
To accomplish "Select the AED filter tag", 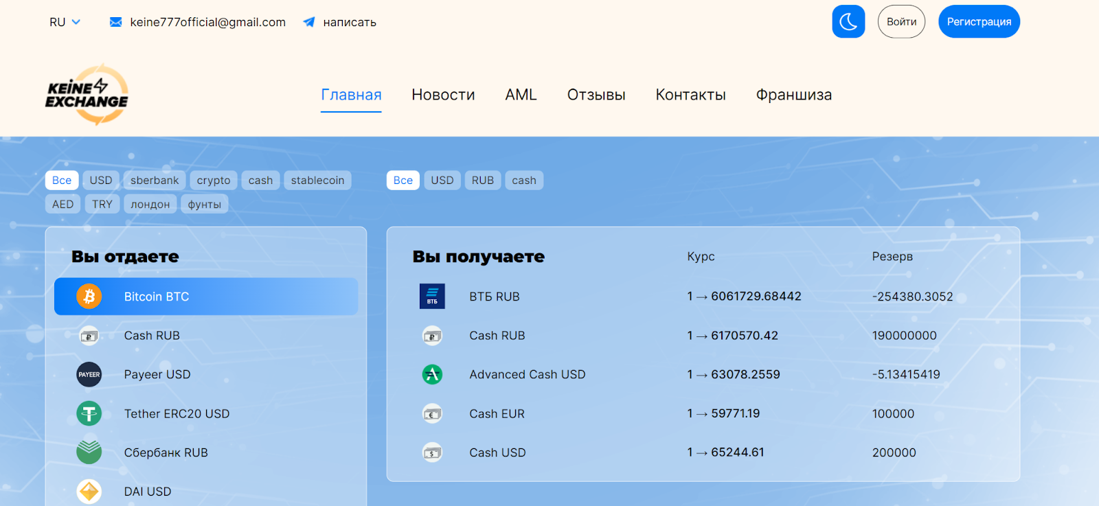I will coord(63,204).
